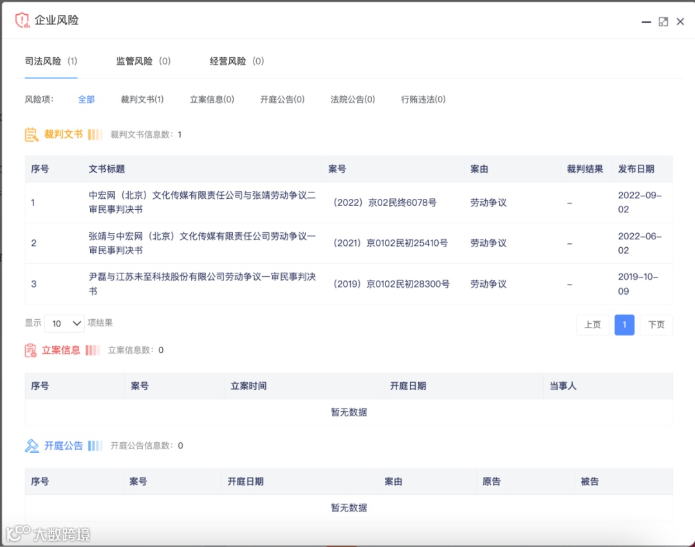
Task: Select page 1 in pagination
Action: 624,325
